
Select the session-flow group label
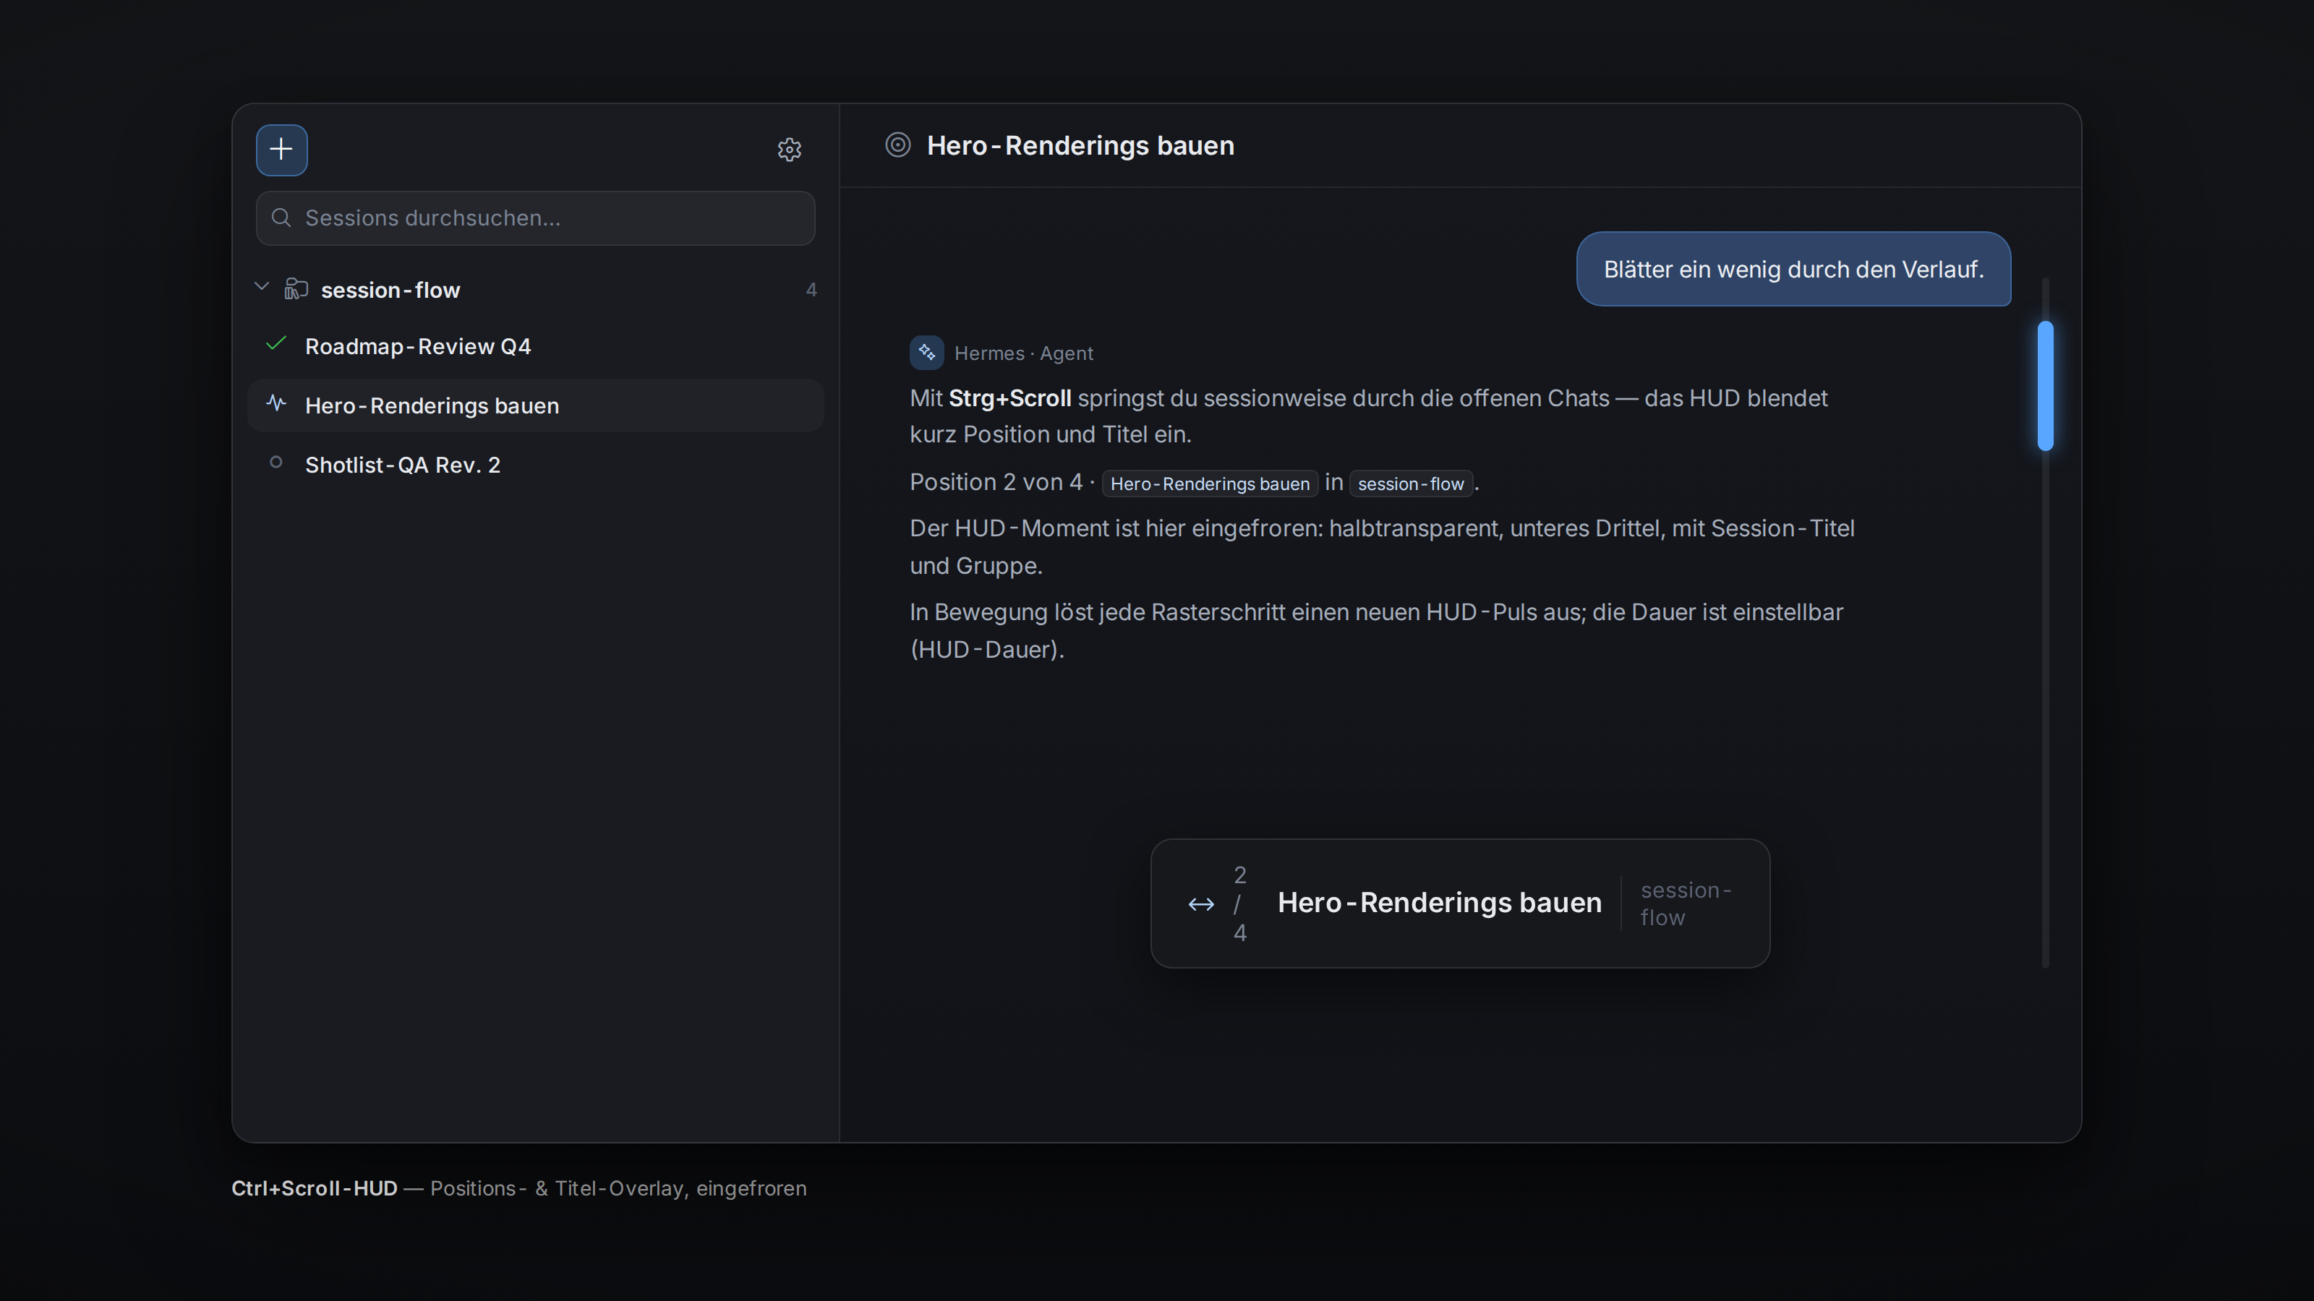[x=390, y=290]
